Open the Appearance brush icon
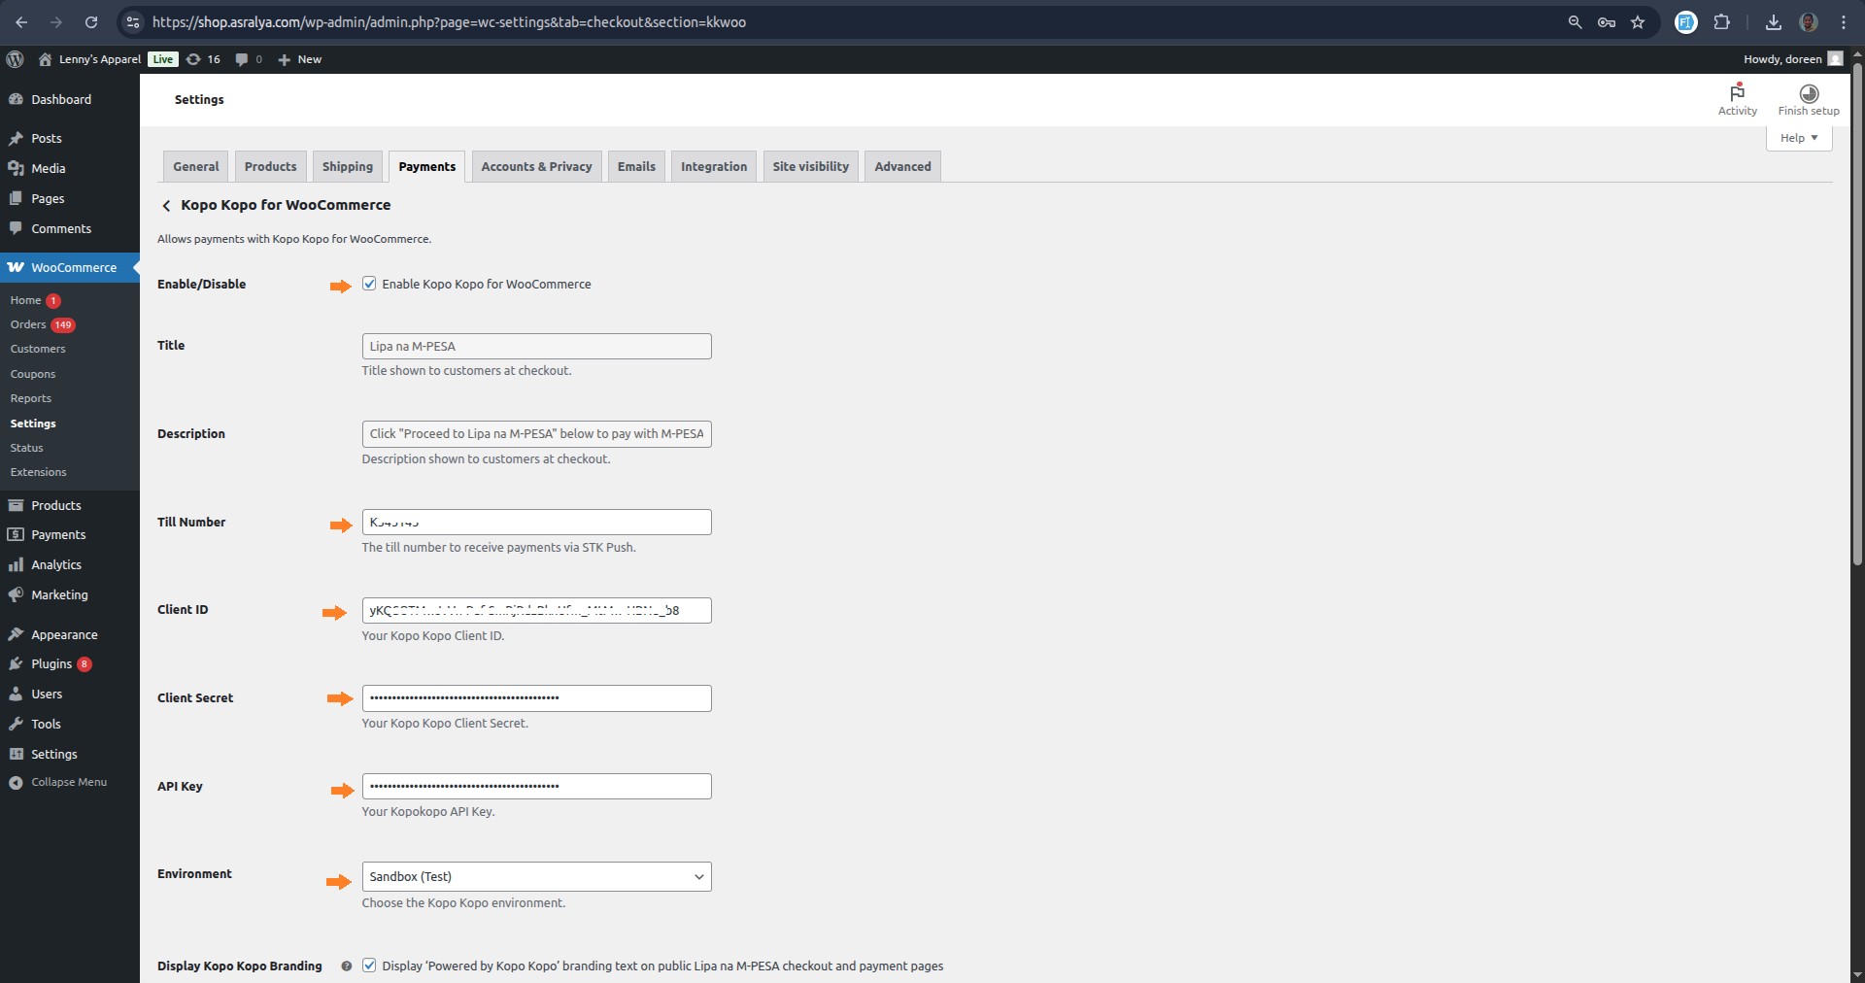The width and height of the screenshot is (1865, 983). pyautogui.click(x=16, y=633)
